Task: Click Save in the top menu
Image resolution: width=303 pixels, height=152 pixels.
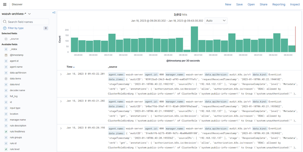Action: click(239, 5)
